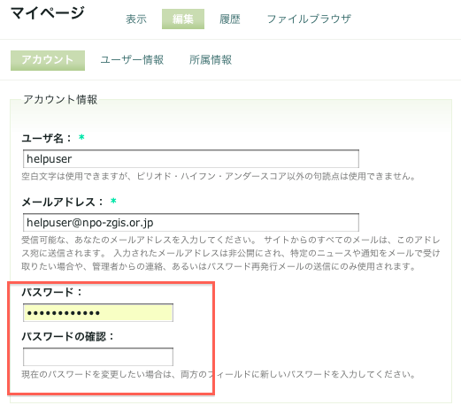
Task: Open the 所属情報 sub-tab
Action: pos(211,60)
